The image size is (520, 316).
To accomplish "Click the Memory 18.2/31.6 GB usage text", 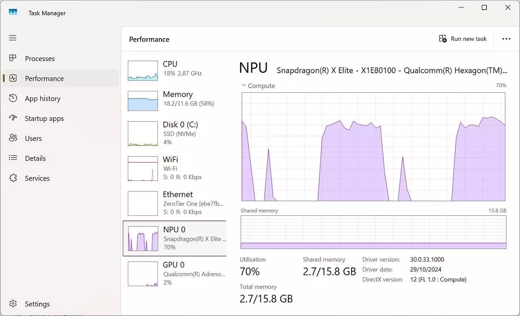I will coord(189,103).
